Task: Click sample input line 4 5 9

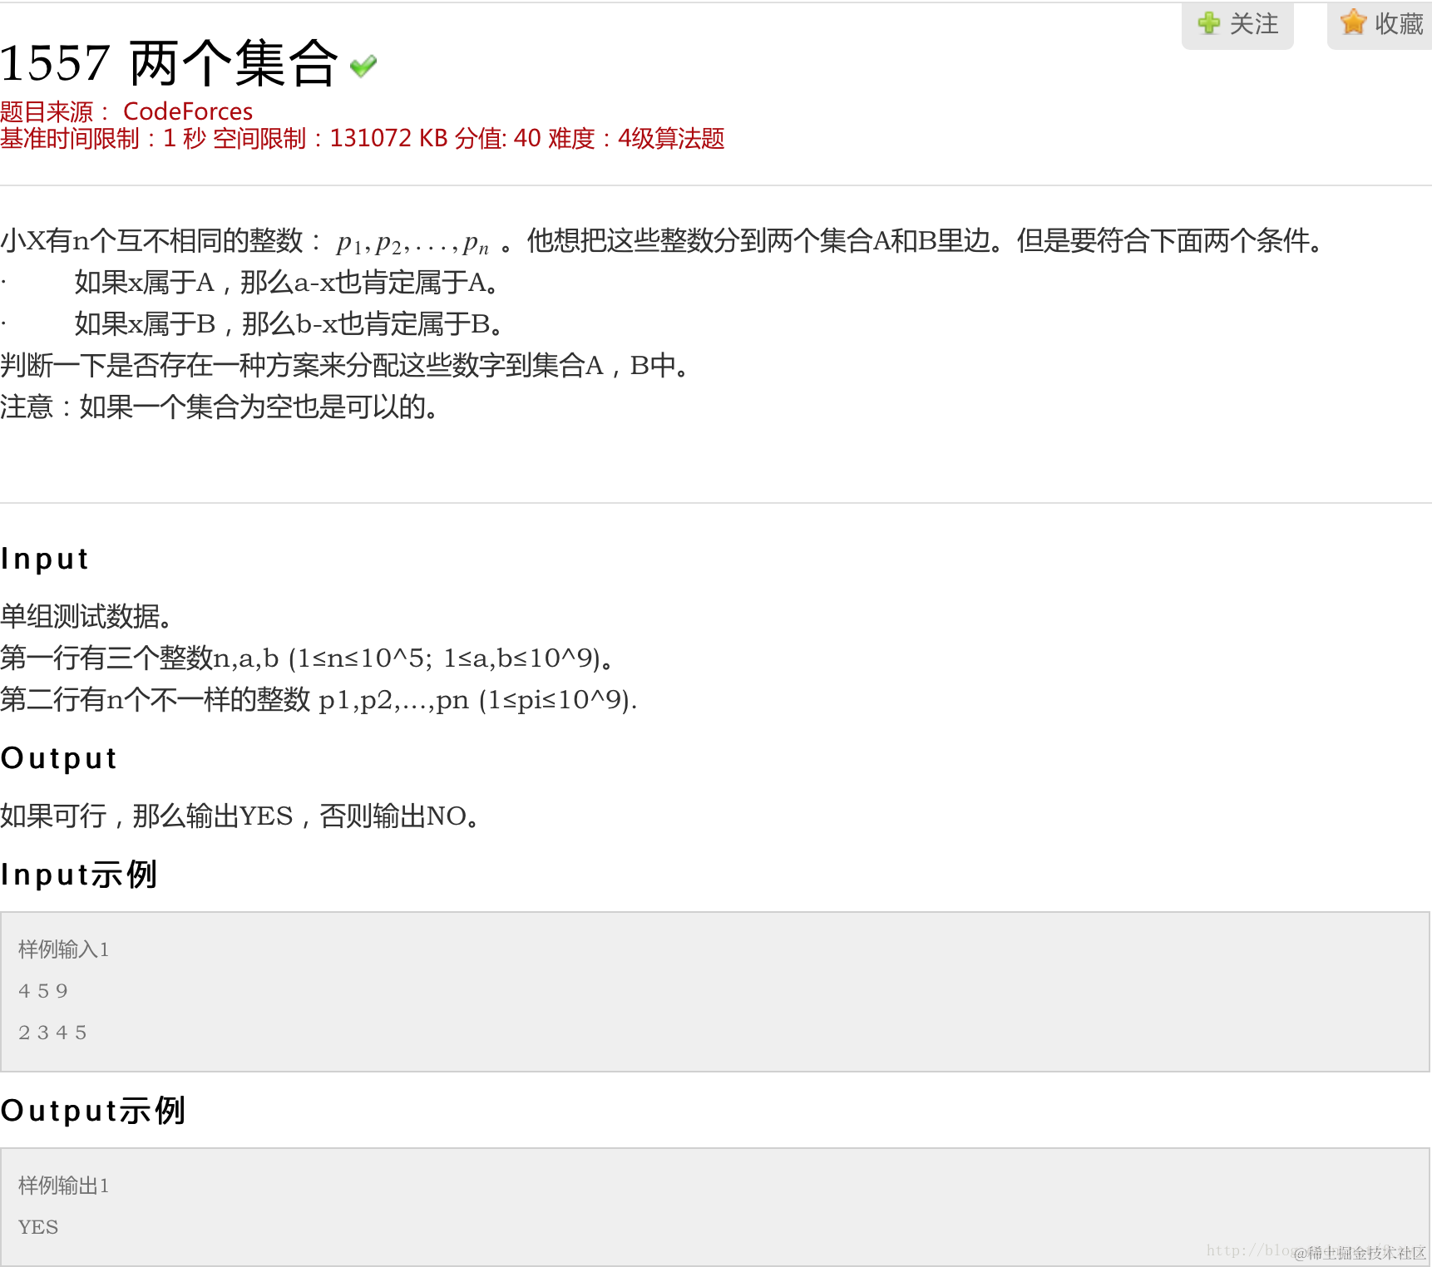Action: pyautogui.click(x=43, y=991)
